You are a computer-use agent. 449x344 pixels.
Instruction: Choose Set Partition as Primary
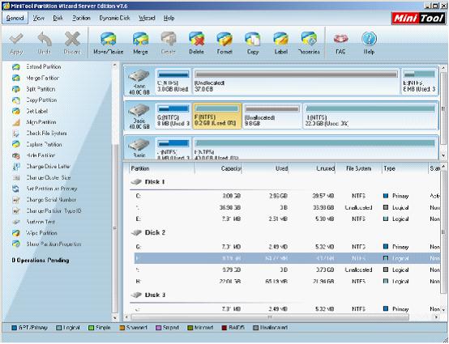tap(52, 189)
